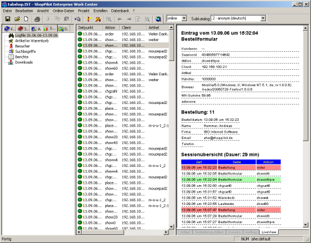Sort by the Artikel column header
The image size is (311, 243).
coord(158,27)
